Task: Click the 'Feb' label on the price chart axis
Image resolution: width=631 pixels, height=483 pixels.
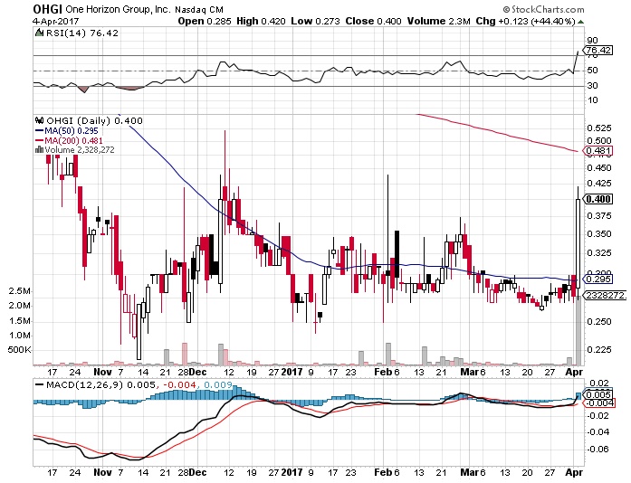Action: [383, 372]
